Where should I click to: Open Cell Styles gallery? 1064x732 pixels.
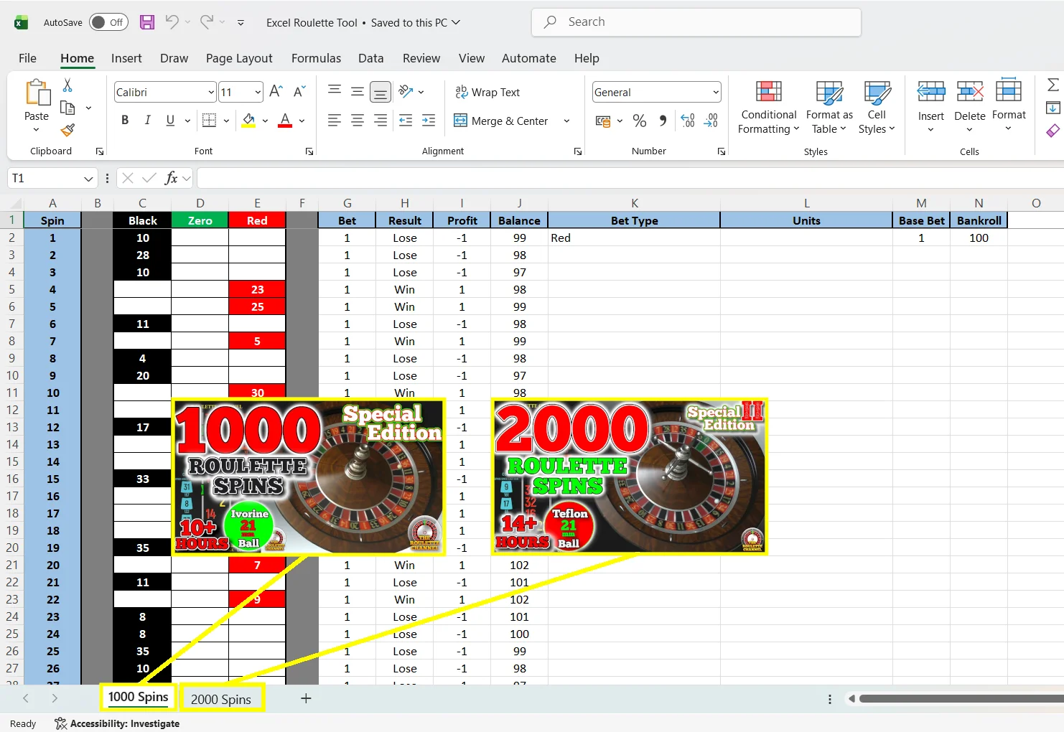pos(877,107)
